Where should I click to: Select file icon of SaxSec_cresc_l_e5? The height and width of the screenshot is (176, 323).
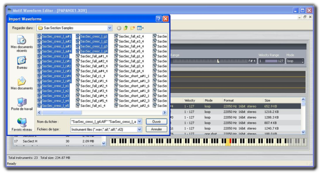point(39,105)
